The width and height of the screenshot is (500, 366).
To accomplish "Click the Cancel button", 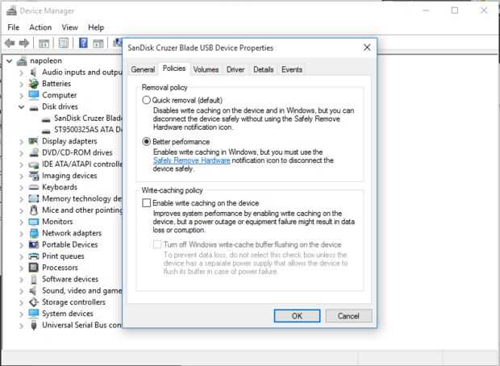I will 348,316.
